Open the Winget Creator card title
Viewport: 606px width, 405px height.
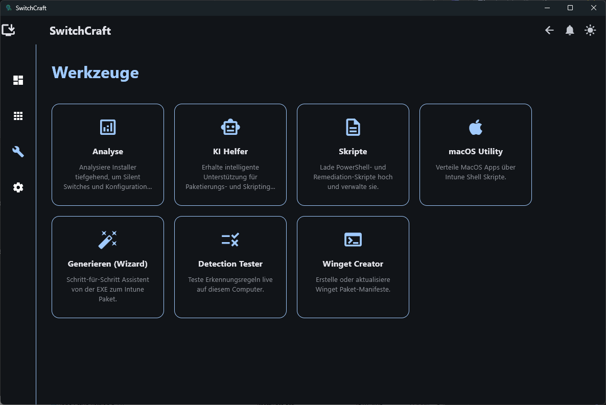click(x=353, y=264)
